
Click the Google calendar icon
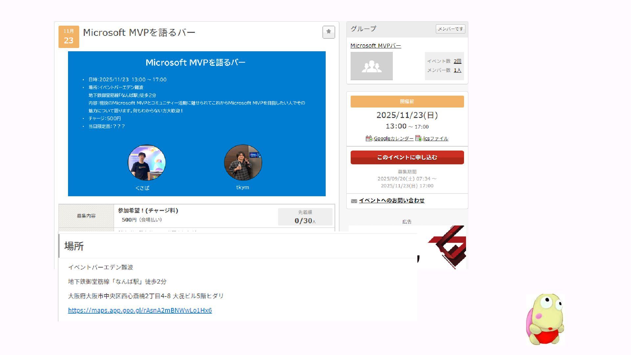click(369, 138)
